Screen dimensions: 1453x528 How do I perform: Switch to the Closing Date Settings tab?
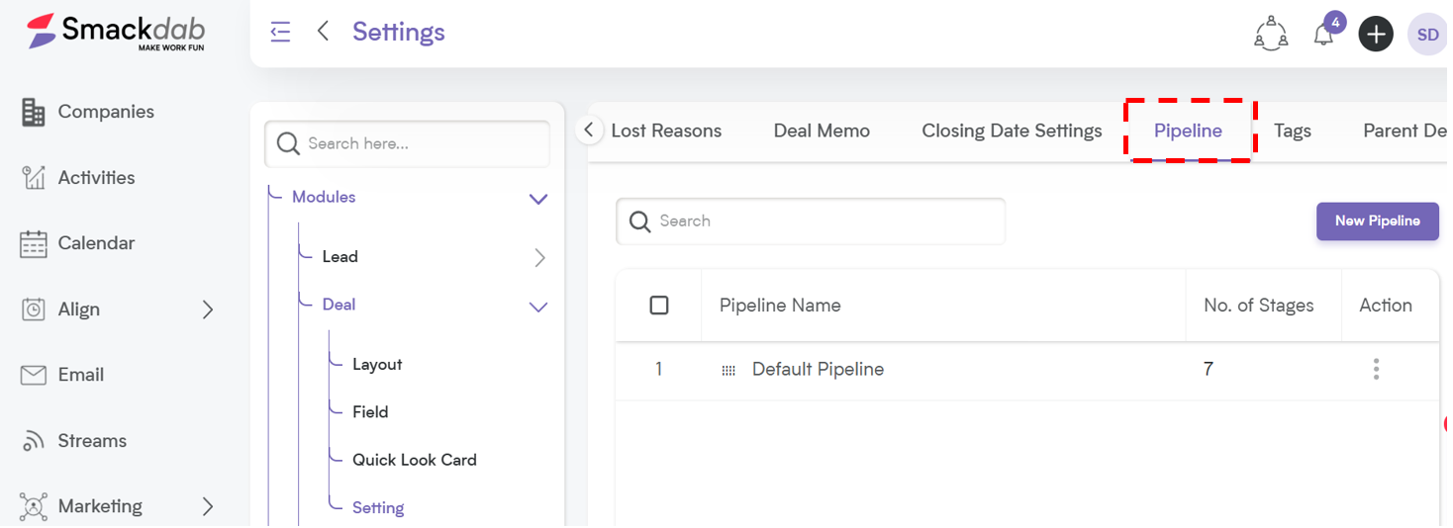[1012, 131]
